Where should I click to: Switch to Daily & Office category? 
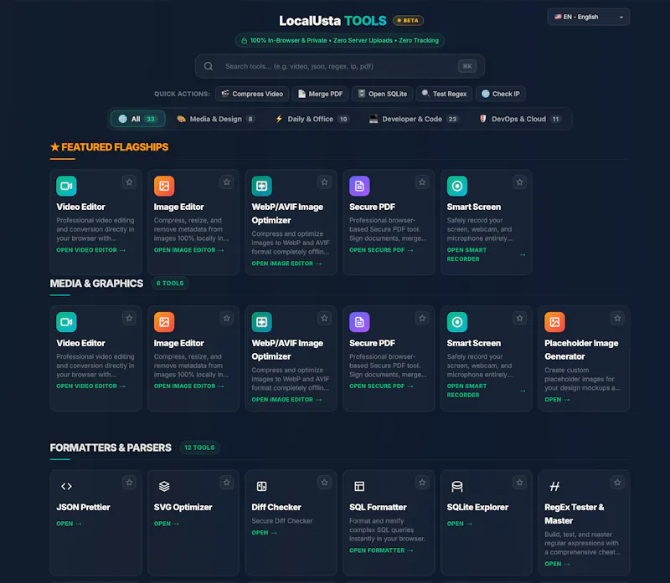(x=312, y=119)
